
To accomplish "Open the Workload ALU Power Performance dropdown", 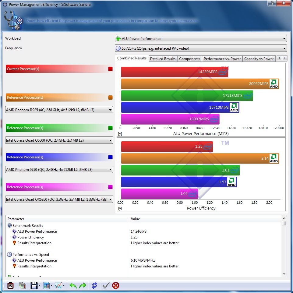I will click(x=201, y=38).
